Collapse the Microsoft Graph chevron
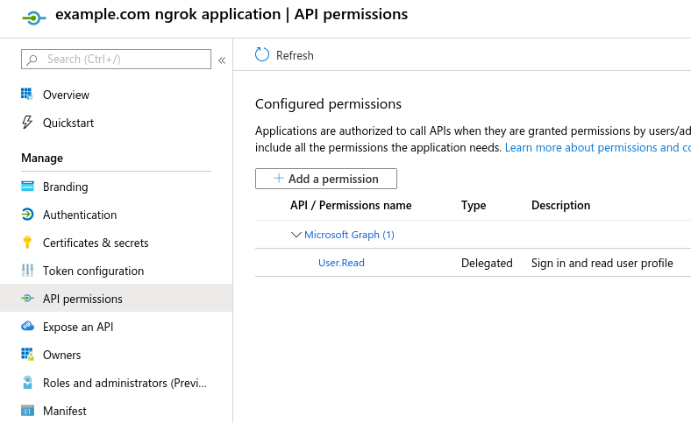The height and width of the screenshot is (423, 691). pos(296,235)
